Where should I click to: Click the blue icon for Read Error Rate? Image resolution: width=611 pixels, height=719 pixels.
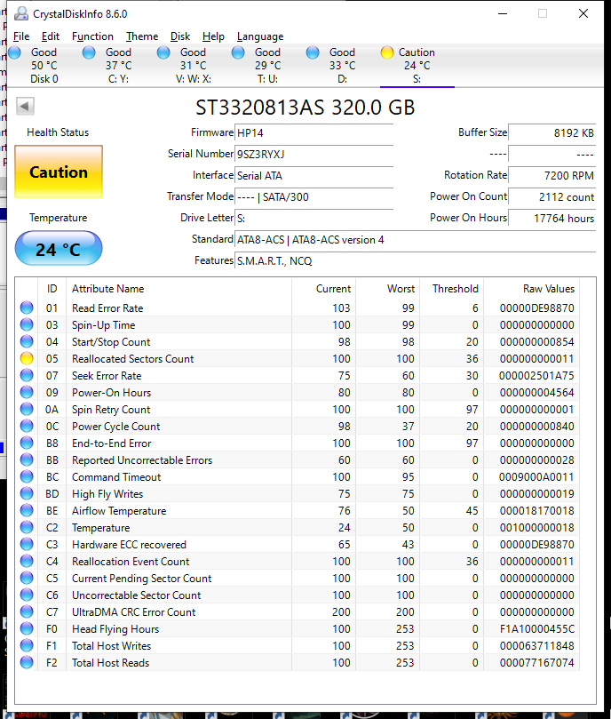[x=27, y=308]
